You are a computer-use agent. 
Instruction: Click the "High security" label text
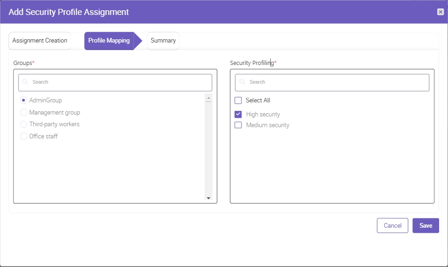263,115
